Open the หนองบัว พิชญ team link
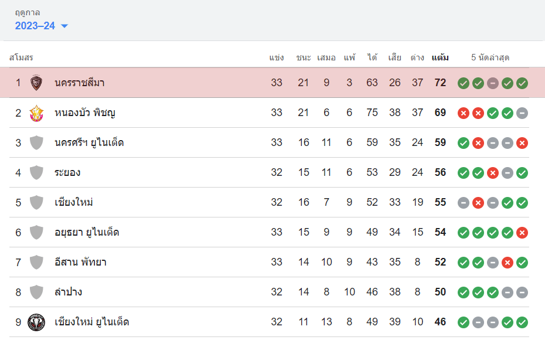545x340 pixels. [x=84, y=113]
